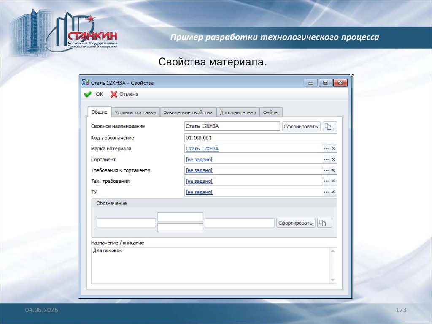This screenshot has width=432, height=324.
Task: Click the upper stacked Обозначение input box
Action: [x=180, y=217]
